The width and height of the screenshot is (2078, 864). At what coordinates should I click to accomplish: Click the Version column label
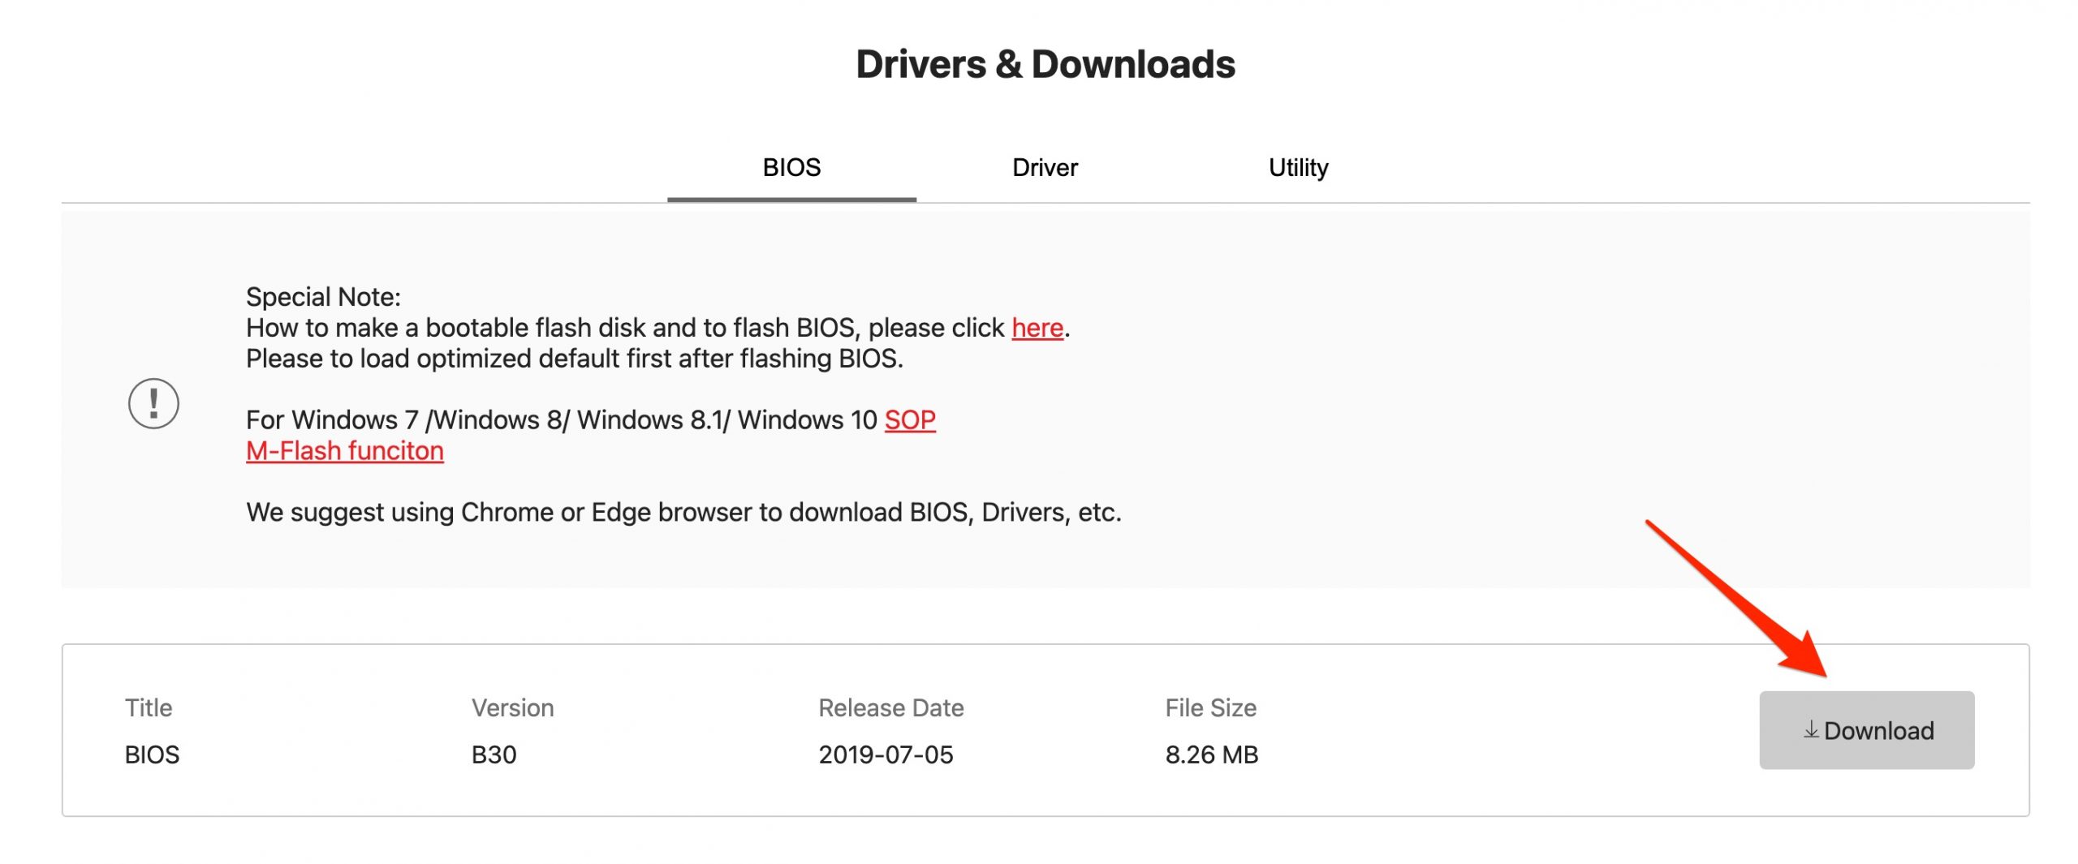click(x=512, y=707)
